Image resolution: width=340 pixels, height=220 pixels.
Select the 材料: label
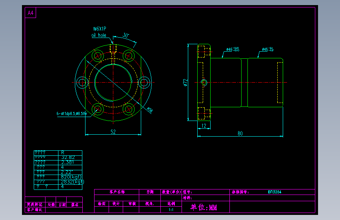tap(187, 198)
